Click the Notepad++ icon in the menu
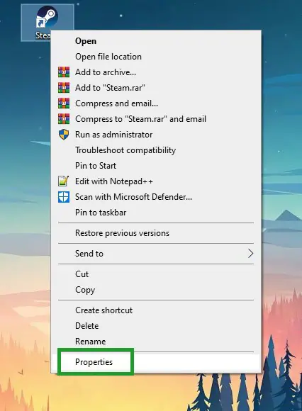 pos(64,181)
